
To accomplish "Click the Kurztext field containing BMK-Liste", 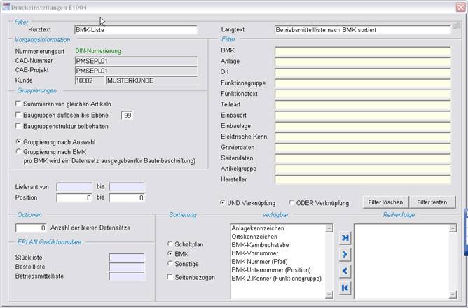I will tap(135, 31).
